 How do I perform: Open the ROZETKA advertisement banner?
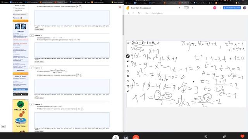21,116
